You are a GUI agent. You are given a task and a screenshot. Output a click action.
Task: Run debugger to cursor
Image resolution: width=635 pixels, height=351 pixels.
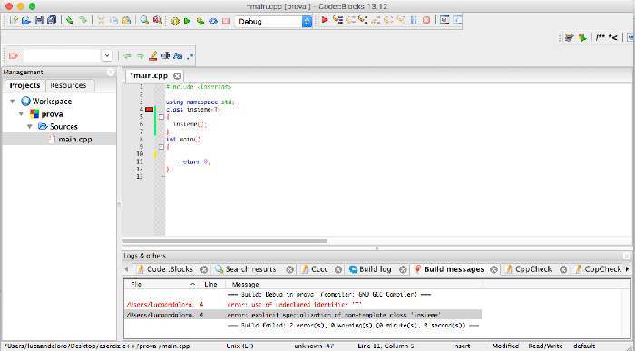coord(337,20)
